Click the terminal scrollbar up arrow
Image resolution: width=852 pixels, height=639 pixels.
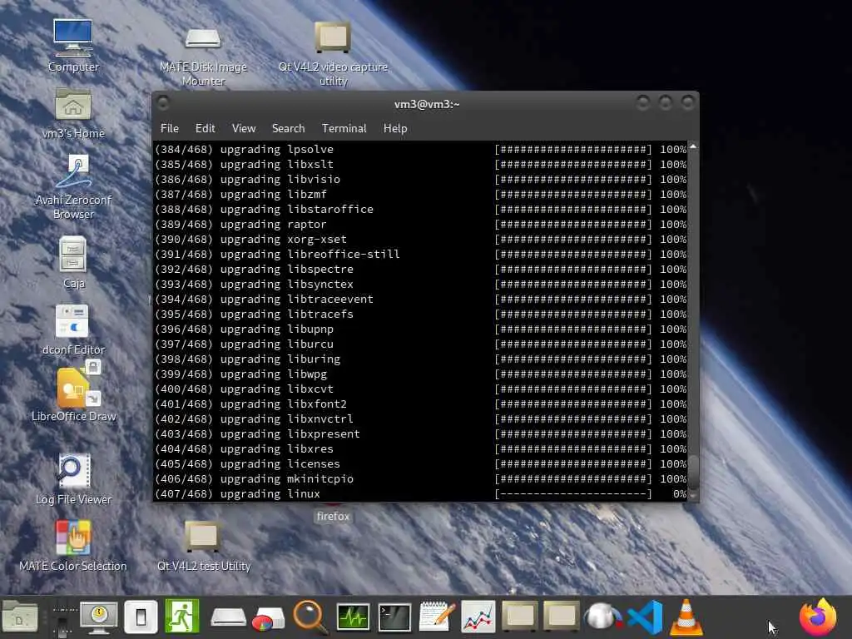tap(693, 146)
